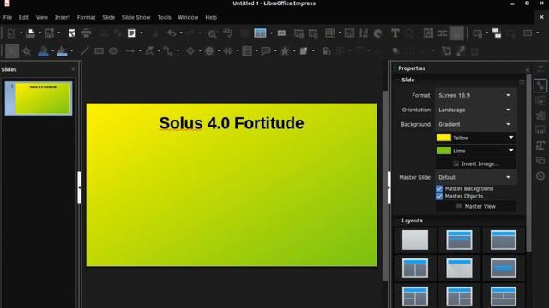Open the Orientation dropdown showing Landscape
The width and height of the screenshot is (549, 308).
point(475,110)
